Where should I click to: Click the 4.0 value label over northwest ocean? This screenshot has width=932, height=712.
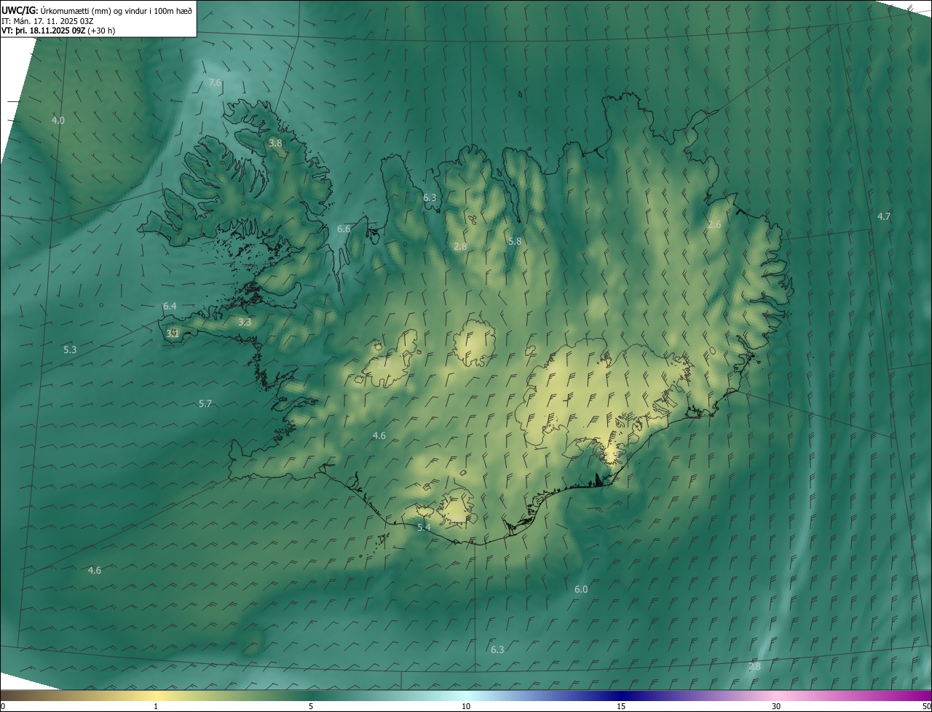pyautogui.click(x=58, y=120)
